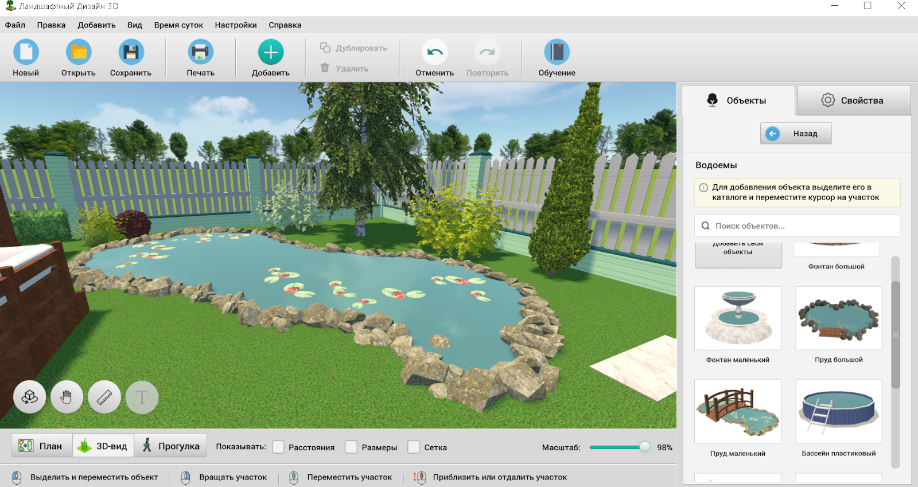Open the Файл menu
918x487 pixels.
[x=15, y=25]
